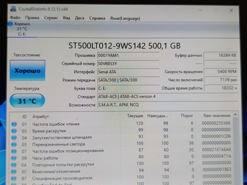
Task: Click the Порог column header
Action: 187,116
